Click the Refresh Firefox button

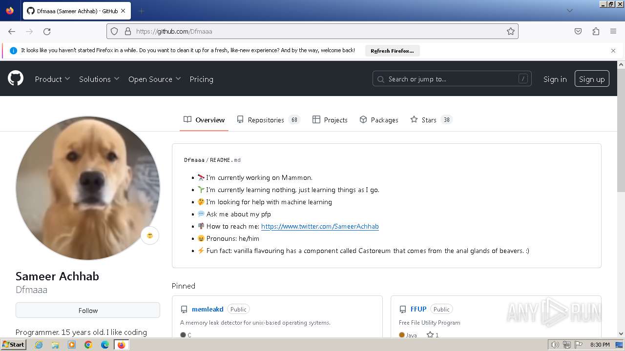(x=392, y=51)
